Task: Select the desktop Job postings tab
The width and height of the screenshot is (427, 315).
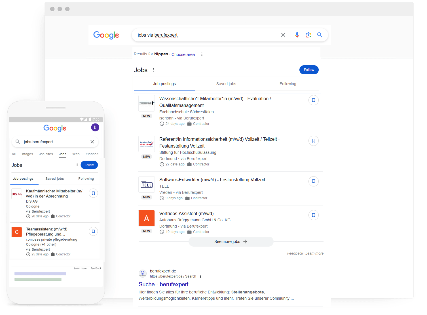Action: pyautogui.click(x=164, y=84)
